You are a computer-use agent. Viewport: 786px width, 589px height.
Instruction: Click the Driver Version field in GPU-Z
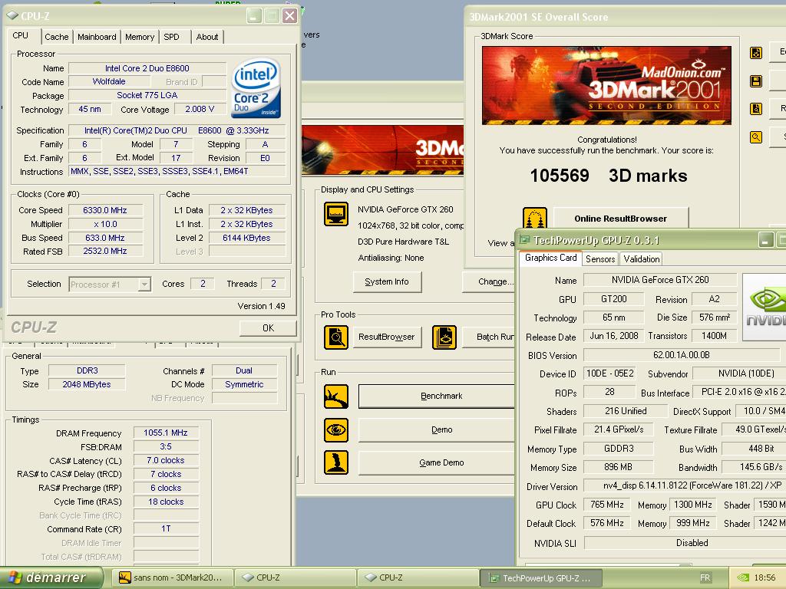[684, 485]
